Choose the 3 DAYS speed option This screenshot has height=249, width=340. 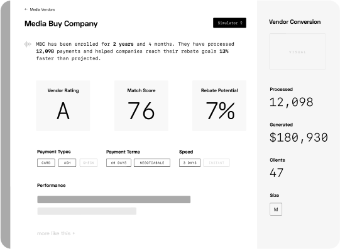click(x=190, y=162)
